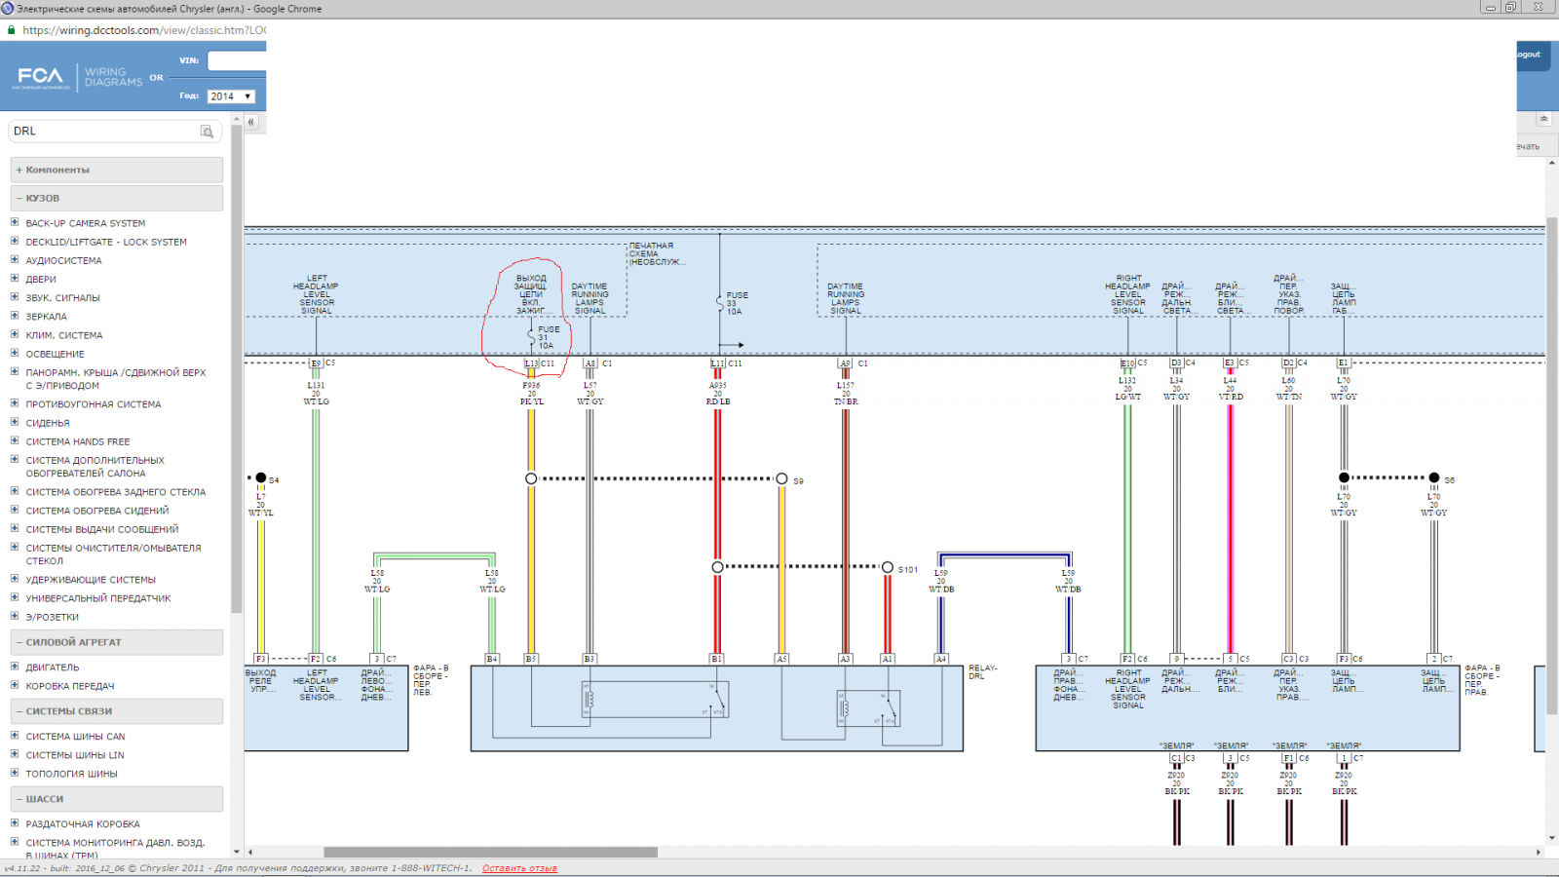The image size is (1559, 877).
Task: Select СИСТЕМА ОБОГРЕВА СИДЕНИЙ item
Action: tap(97, 511)
